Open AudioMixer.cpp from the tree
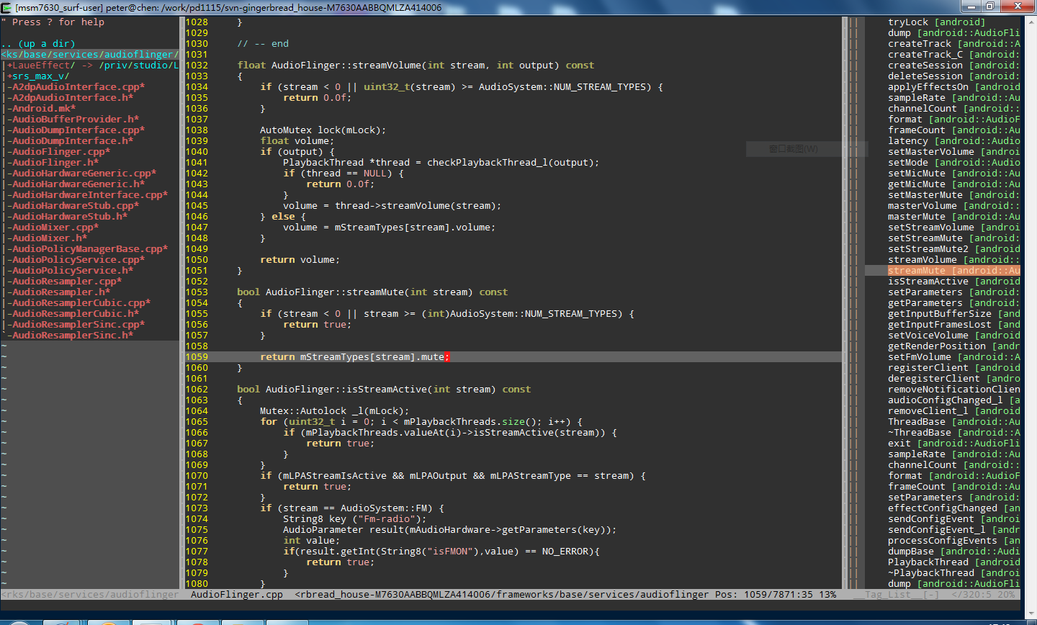This screenshot has height=625, width=1037. (x=55, y=228)
